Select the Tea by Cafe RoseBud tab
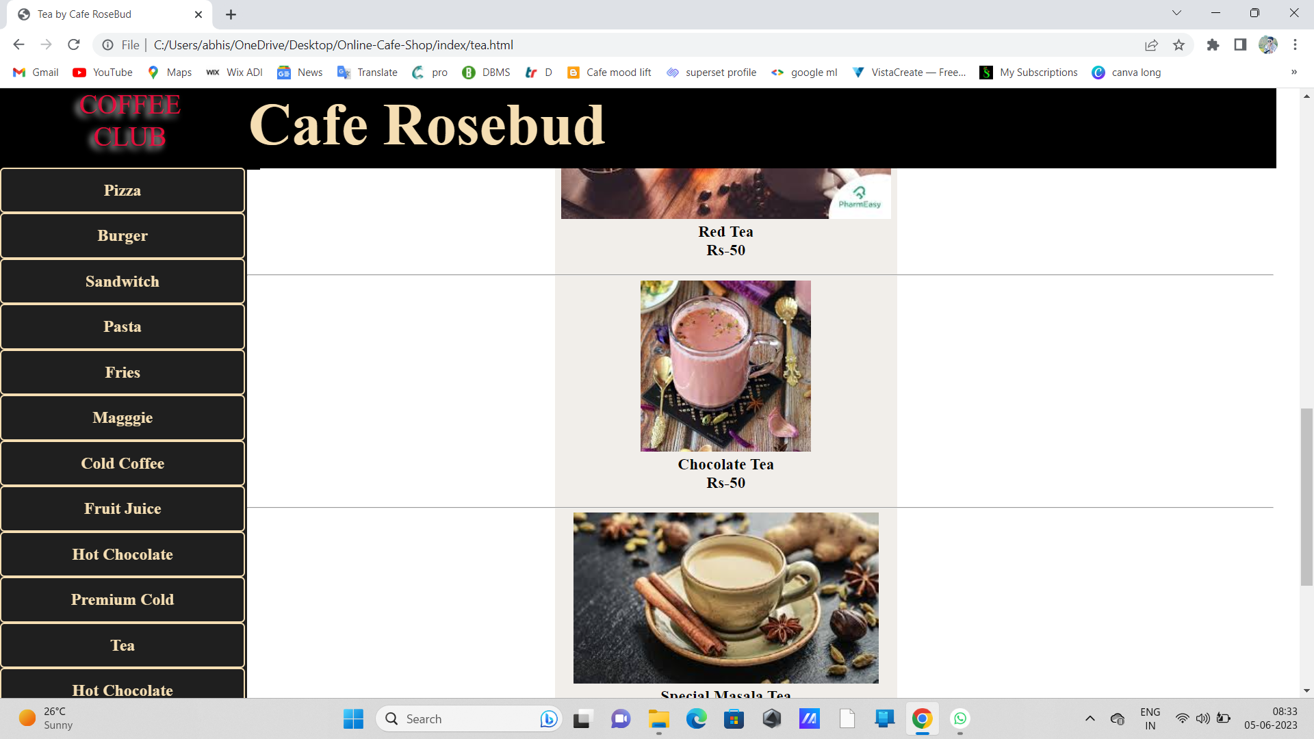The image size is (1314, 739). 84,14
